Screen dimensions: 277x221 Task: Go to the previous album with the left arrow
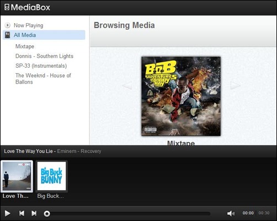127,85
